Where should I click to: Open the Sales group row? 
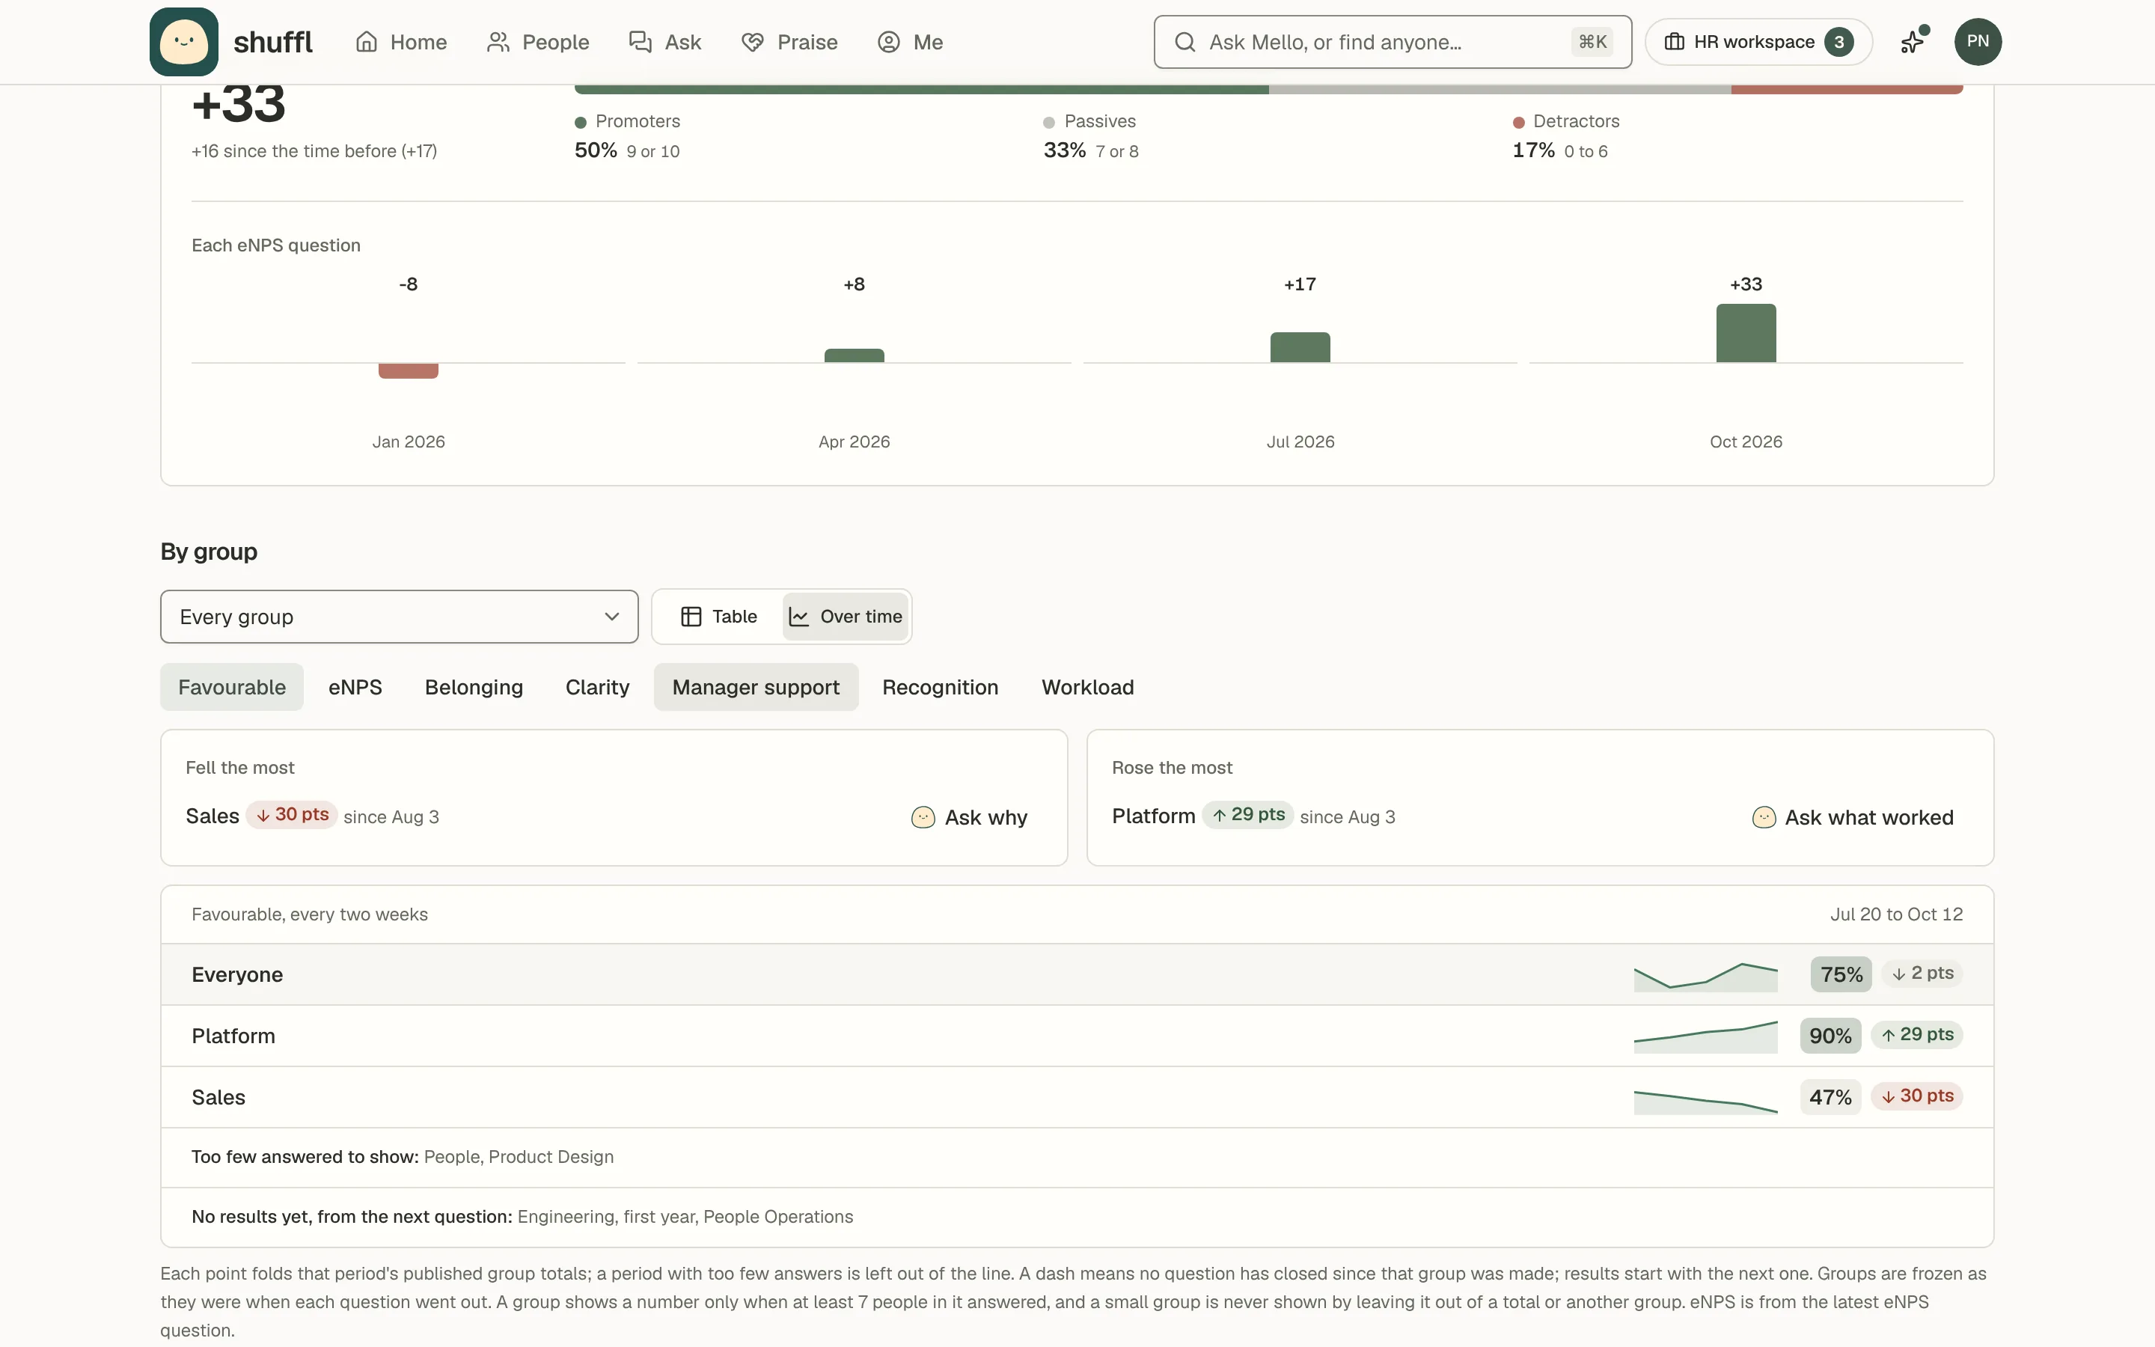1077,1098
